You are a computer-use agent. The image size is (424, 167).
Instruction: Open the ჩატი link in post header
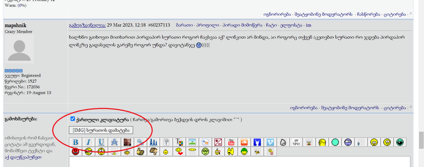click(271, 25)
